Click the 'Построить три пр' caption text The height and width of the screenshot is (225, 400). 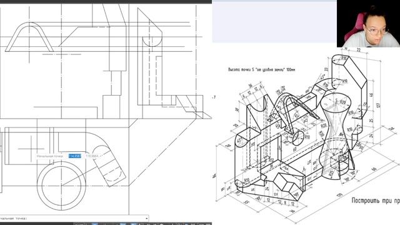coord(376,201)
